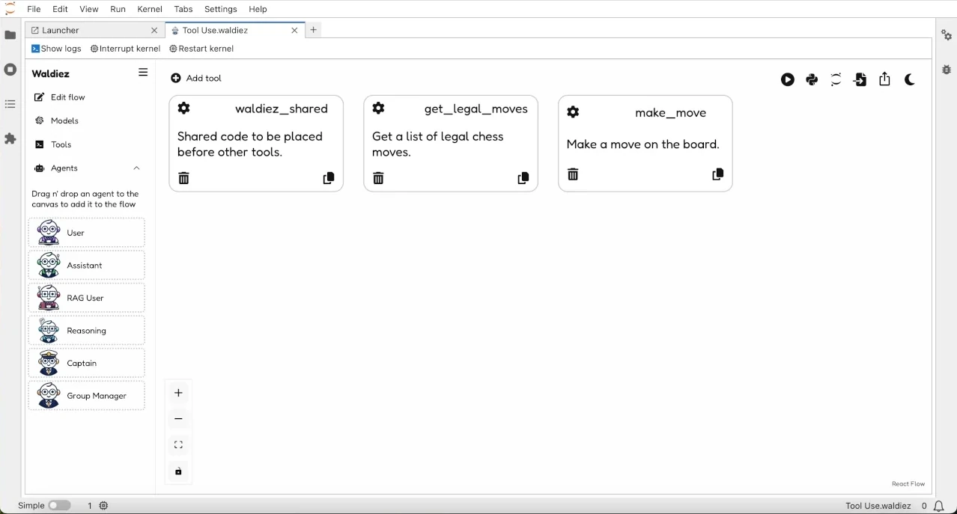Open the Kernel menu

(x=149, y=9)
